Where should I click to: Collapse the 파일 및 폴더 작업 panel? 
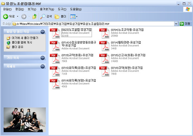pyautogui.click(x=43, y=32)
